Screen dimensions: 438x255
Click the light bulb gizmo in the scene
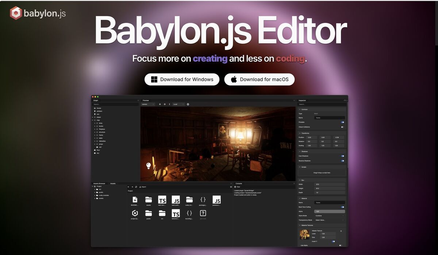pos(149,166)
